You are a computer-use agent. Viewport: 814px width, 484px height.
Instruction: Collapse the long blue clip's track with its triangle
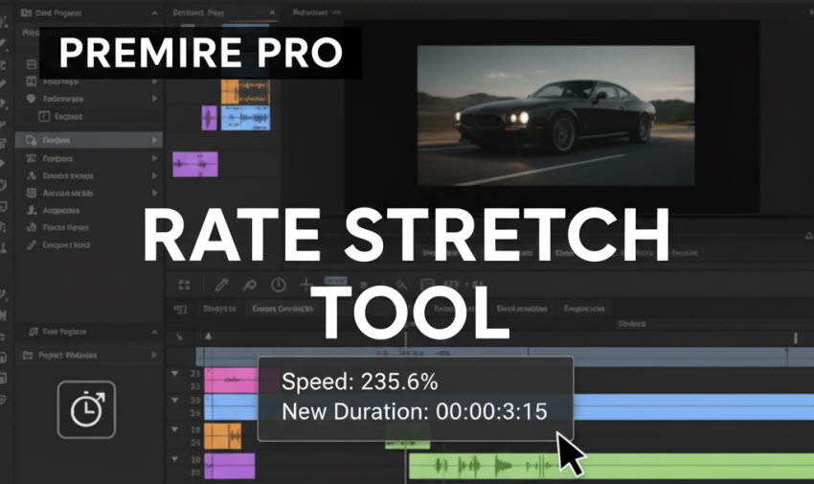point(175,400)
